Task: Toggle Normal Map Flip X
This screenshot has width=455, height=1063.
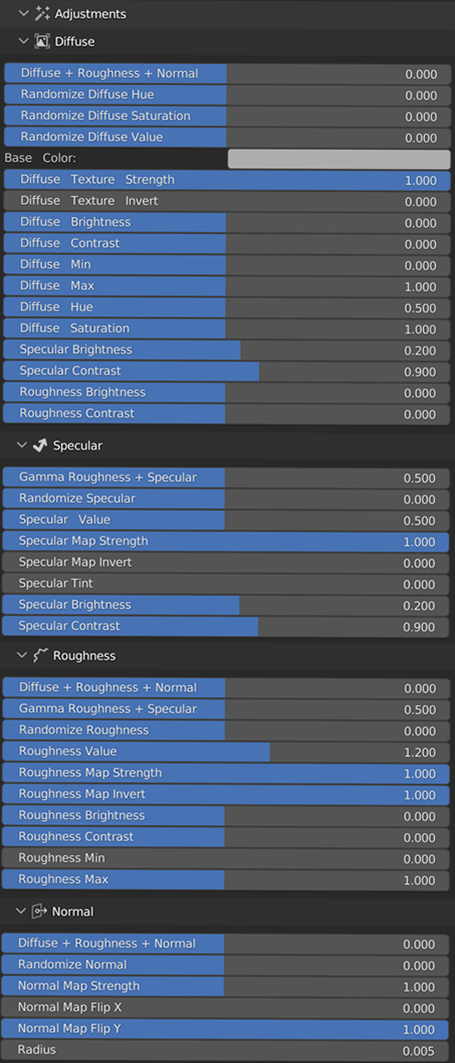Action: pos(227,1008)
